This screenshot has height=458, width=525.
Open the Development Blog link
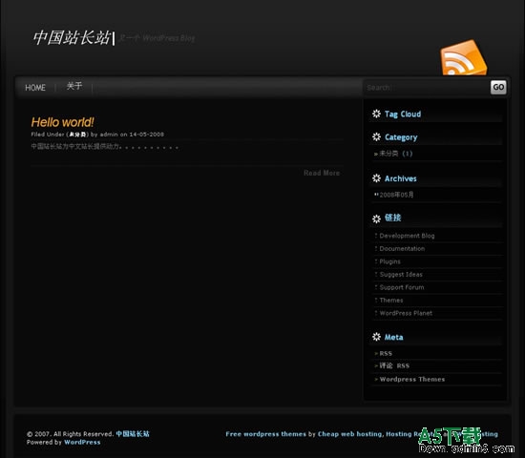pyautogui.click(x=407, y=236)
